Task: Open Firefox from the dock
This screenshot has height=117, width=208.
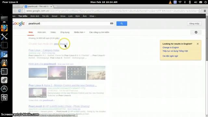Action: tap(4, 28)
